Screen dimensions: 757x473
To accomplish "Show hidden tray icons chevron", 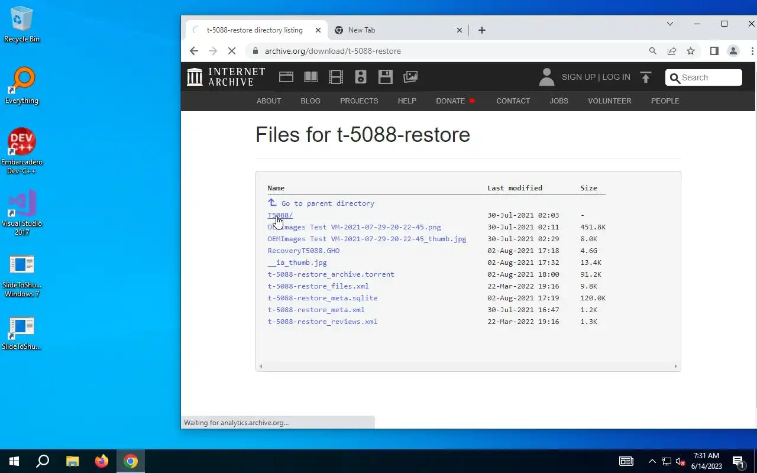I will pyautogui.click(x=652, y=461).
